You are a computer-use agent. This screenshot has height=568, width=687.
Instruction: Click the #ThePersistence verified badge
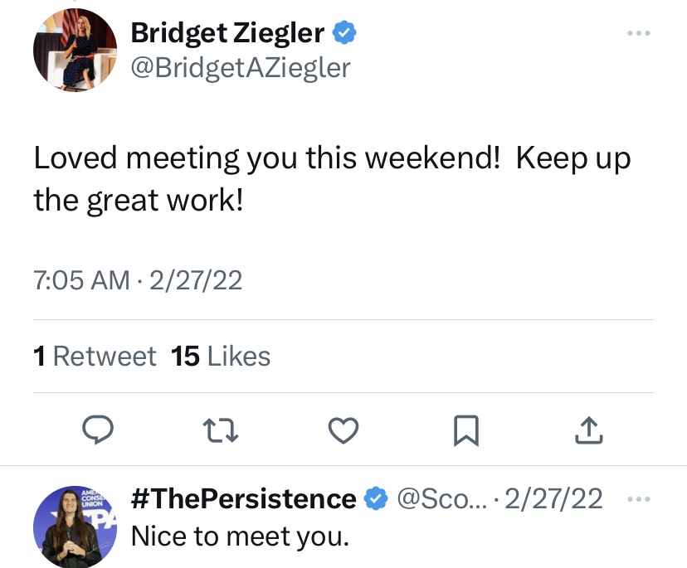click(x=376, y=499)
